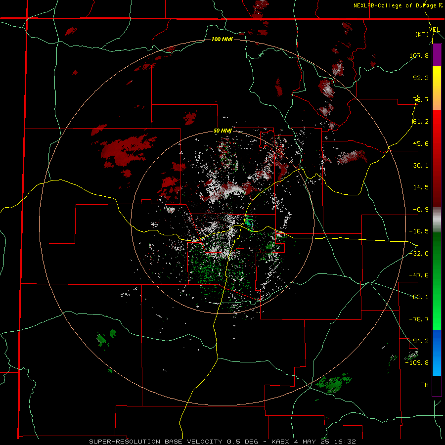The height and width of the screenshot is (445, 445).
Task: Click the 100 NMI range ring label
Action: click(222, 39)
